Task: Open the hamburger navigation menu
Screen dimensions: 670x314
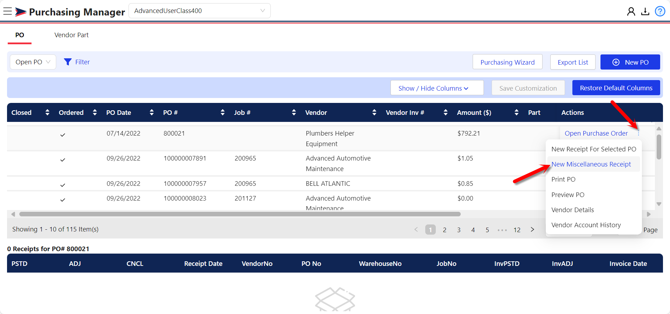Action: point(7,12)
